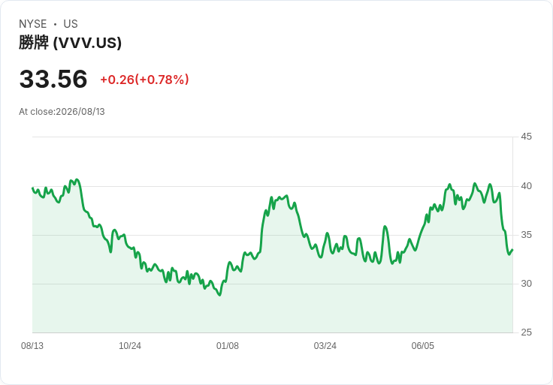Select the 03/24 date axis label

pos(325,346)
